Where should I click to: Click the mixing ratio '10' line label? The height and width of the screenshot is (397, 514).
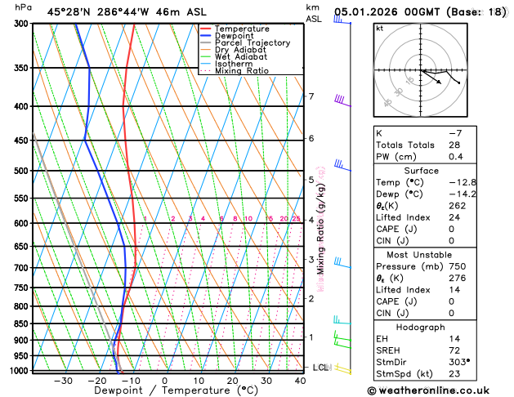(248, 218)
